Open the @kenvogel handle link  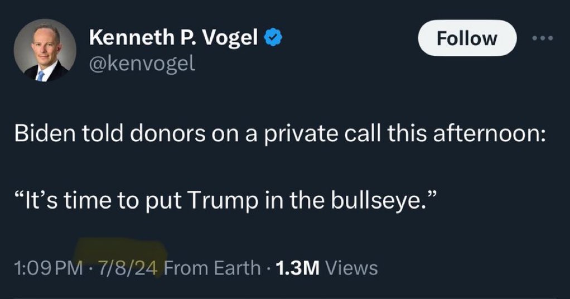(142, 64)
